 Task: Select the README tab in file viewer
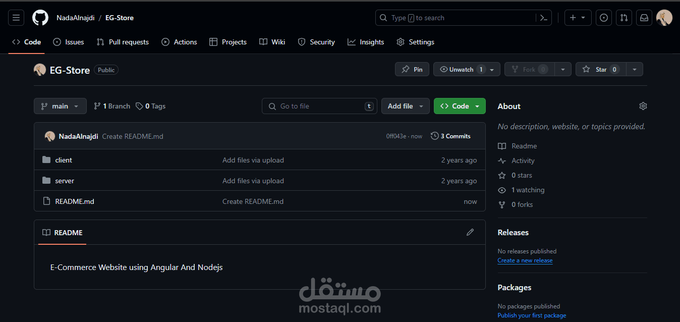(x=62, y=233)
